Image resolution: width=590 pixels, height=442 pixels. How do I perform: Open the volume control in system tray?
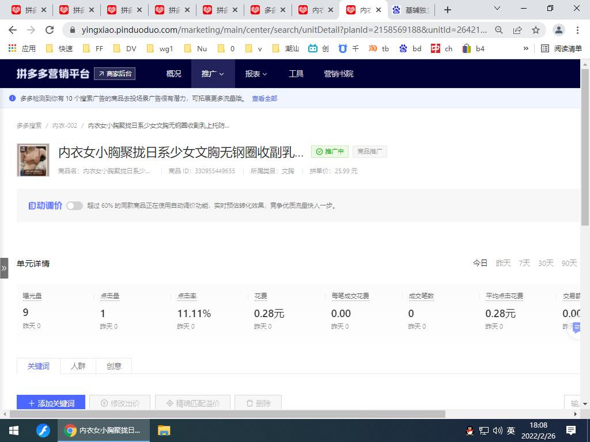(x=497, y=430)
